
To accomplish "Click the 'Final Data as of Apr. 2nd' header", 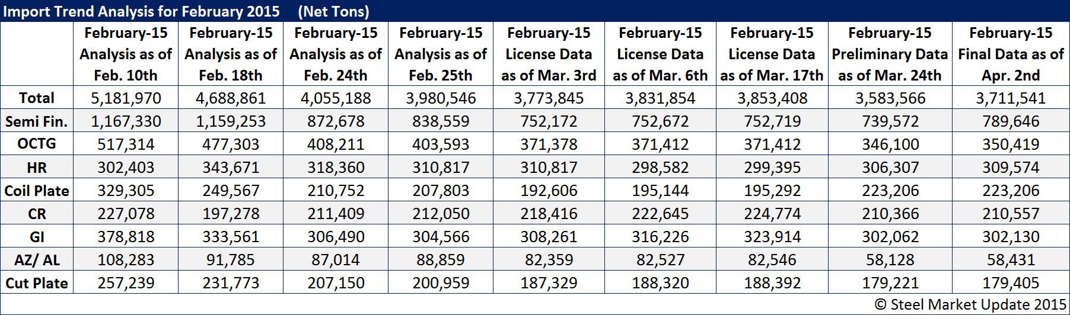I will (1011, 54).
